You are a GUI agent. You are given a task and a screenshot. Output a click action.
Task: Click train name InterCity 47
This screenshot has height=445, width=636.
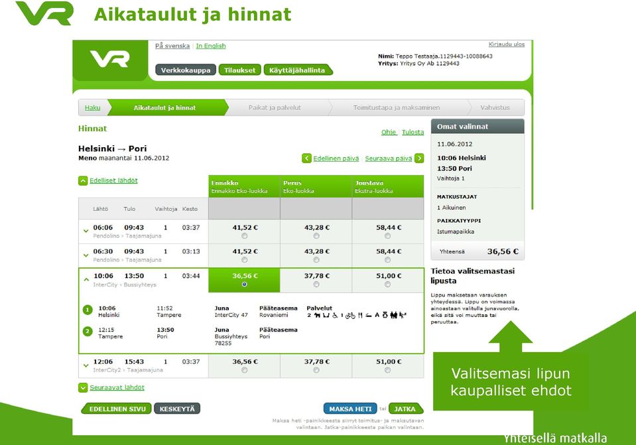point(231,315)
